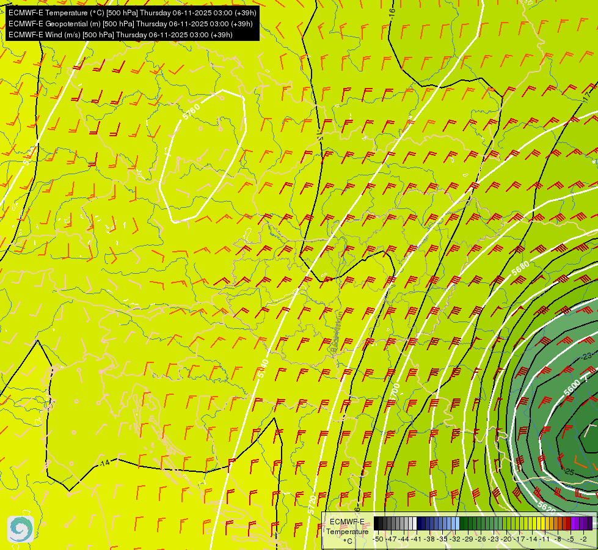Pick the black swatch above -50
This screenshot has width=598, height=550.
point(376,523)
